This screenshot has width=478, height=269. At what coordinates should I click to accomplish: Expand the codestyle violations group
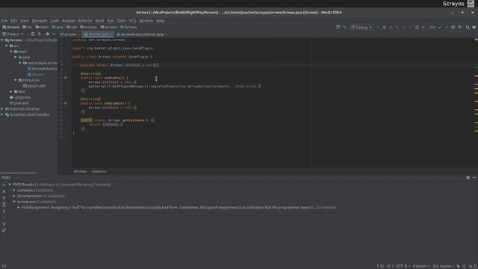click(x=14, y=191)
